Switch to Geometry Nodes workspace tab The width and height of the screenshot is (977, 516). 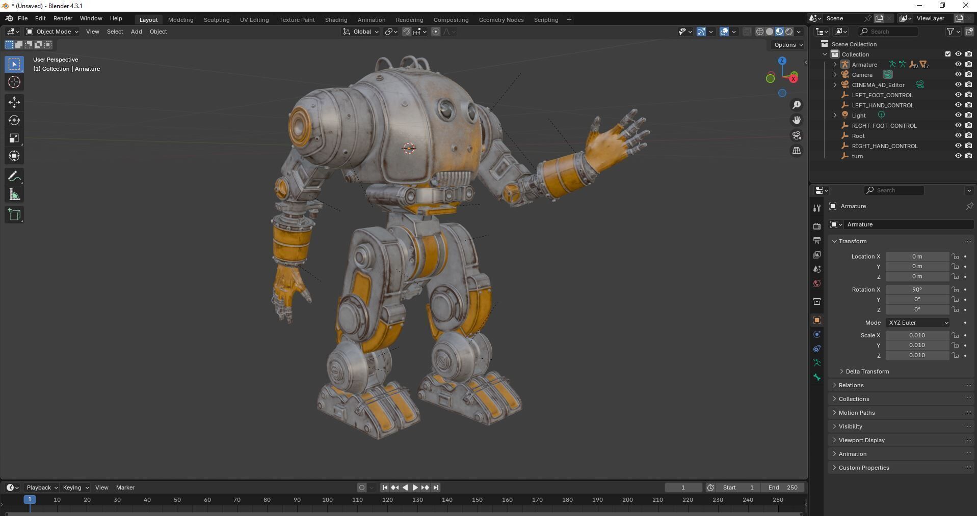(x=501, y=20)
